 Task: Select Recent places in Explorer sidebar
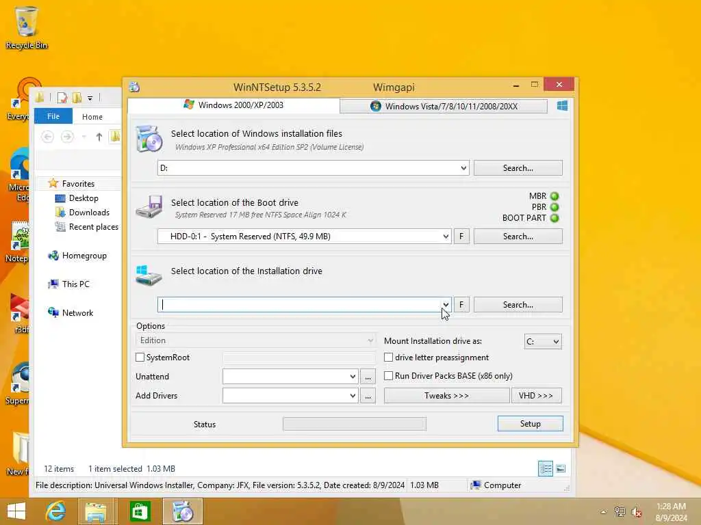click(93, 227)
